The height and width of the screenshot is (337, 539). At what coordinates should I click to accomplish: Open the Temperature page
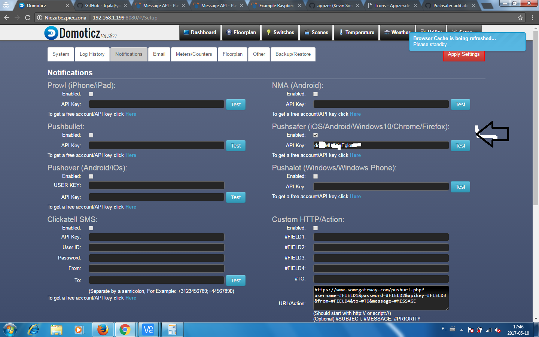tap(357, 33)
